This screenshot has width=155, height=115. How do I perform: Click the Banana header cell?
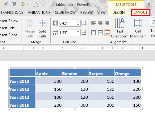[75, 72]
